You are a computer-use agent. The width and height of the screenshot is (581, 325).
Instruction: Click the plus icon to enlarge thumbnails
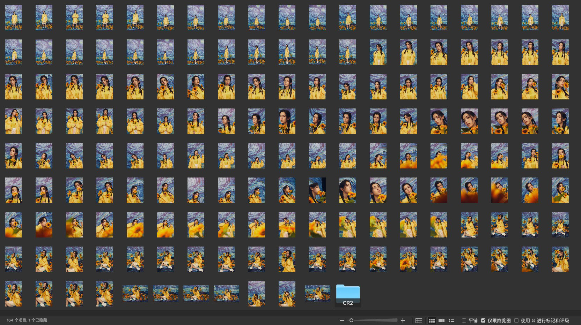403,320
